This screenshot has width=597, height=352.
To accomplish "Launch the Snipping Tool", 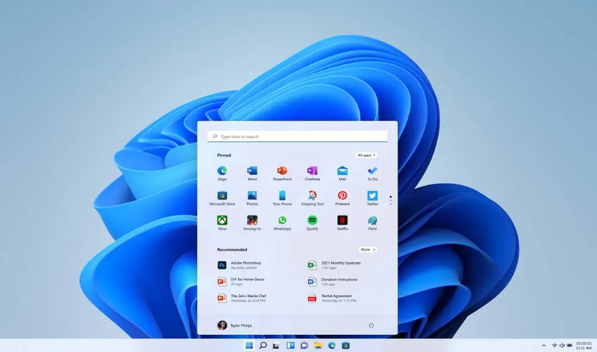I will pos(312,196).
